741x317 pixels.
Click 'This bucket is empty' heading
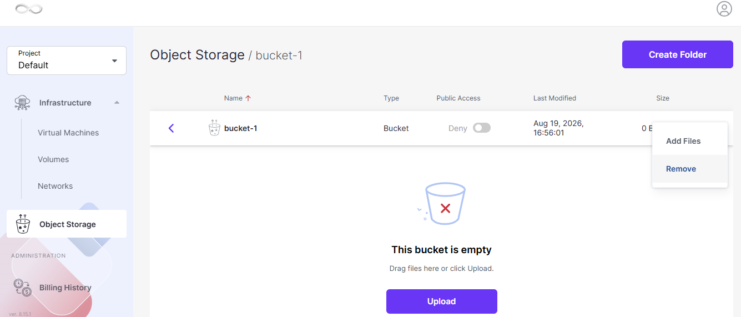click(441, 250)
